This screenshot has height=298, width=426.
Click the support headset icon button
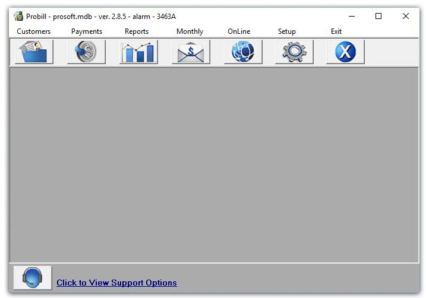[x=33, y=278]
